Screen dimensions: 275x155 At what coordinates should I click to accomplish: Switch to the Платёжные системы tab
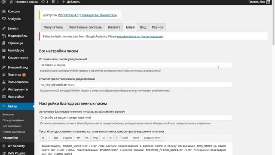point(86,27)
